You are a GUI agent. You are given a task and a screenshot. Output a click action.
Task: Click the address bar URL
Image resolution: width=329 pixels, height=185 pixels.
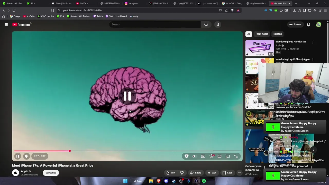pos(82,10)
